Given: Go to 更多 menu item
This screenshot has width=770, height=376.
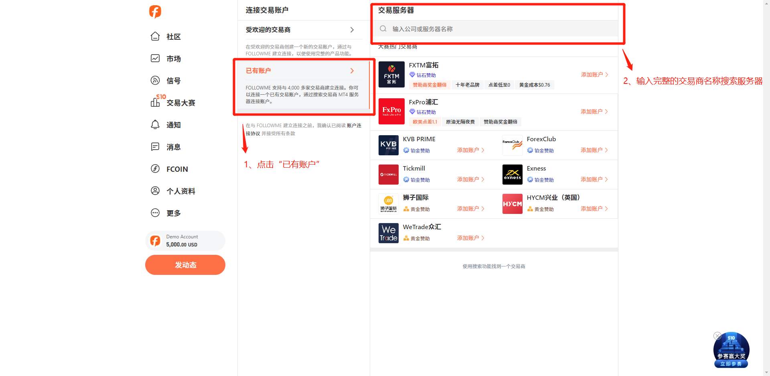Looking at the screenshot, I should point(174,213).
